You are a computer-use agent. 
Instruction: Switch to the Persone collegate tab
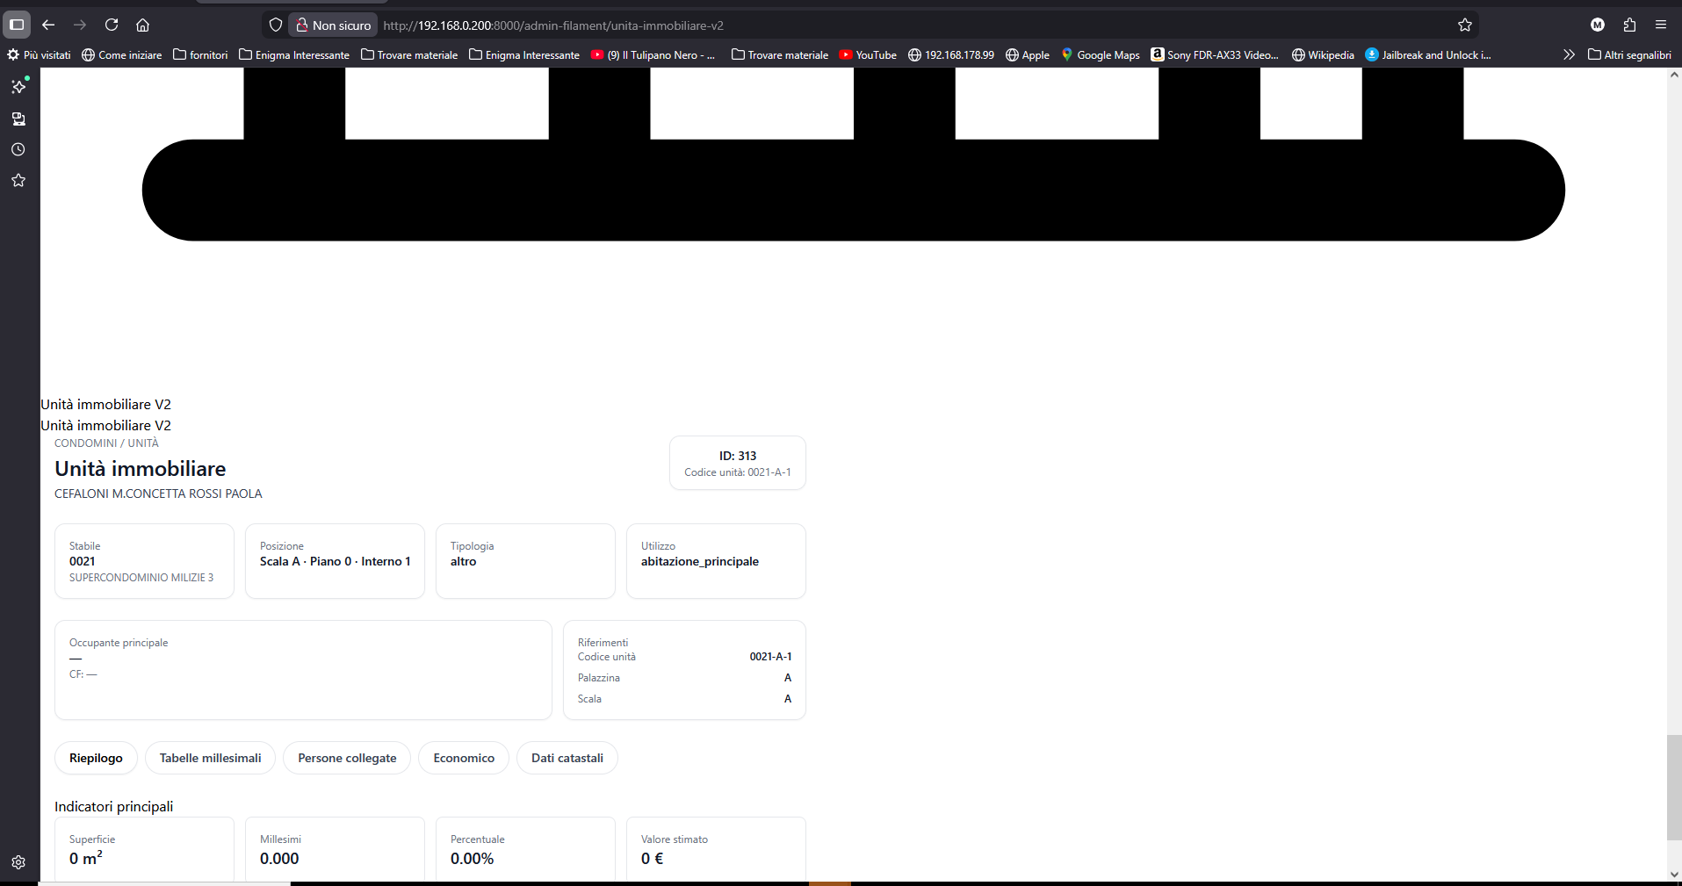(347, 758)
